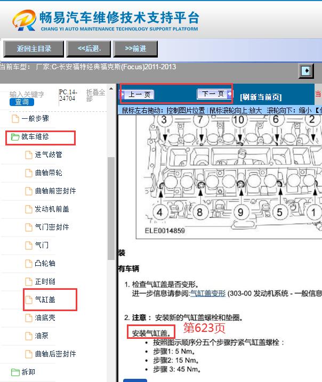Open 油底壳 tree item
Image resolution: width=322 pixels, height=382 pixels.
click(x=45, y=318)
